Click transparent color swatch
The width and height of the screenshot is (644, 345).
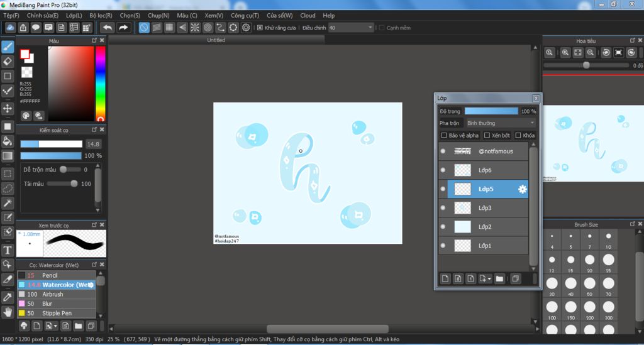pyautogui.click(x=26, y=72)
